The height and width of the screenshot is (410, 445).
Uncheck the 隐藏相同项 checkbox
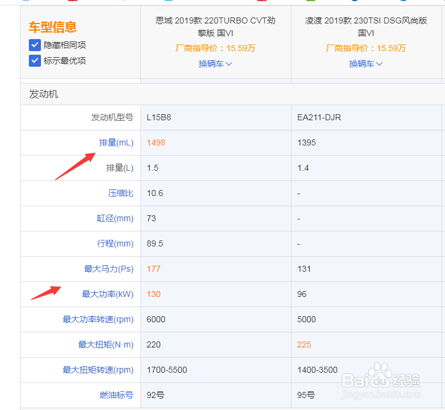pos(34,45)
